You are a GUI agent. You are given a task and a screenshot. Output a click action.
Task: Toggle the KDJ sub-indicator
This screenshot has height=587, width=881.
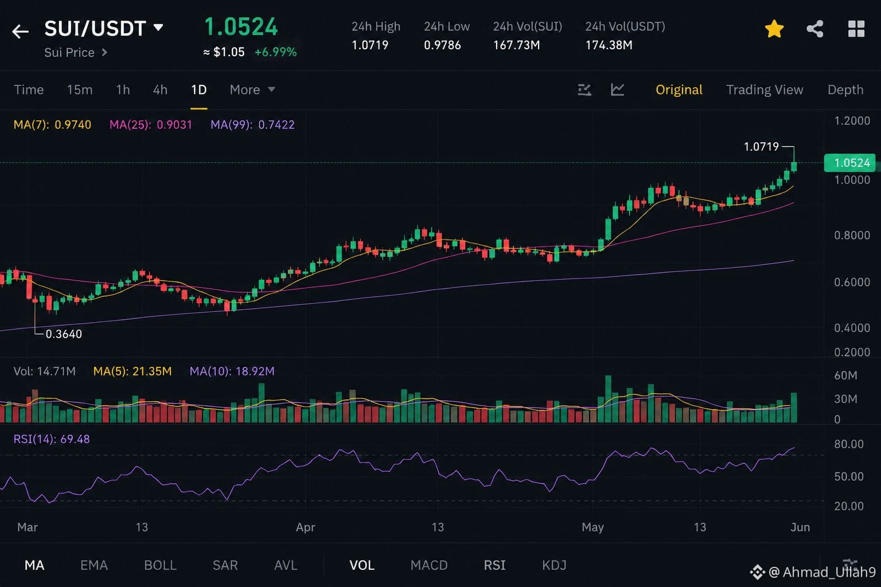click(x=554, y=565)
